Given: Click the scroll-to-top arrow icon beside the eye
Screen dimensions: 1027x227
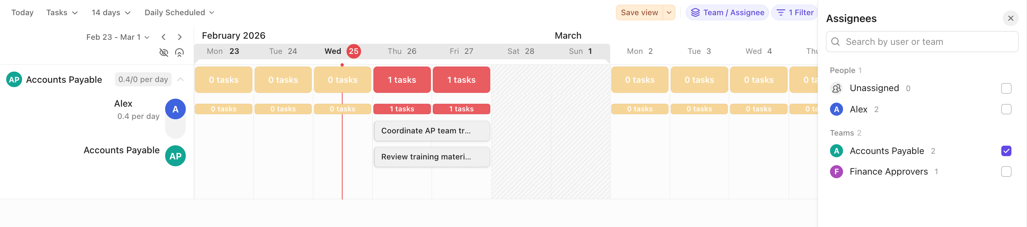Looking at the screenshot, I should pyautogui.click(x=180, y=52).
